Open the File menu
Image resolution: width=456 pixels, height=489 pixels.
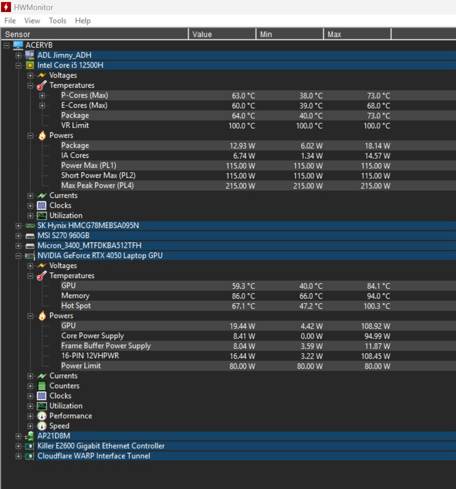[x=10, y=21]
